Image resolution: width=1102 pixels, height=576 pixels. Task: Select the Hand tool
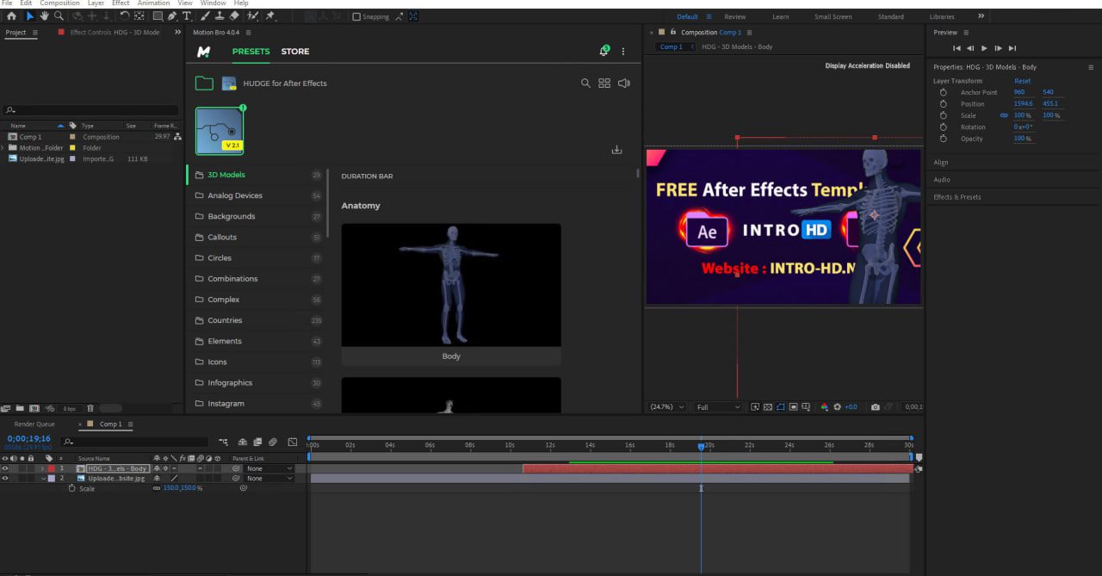point(44,16)
